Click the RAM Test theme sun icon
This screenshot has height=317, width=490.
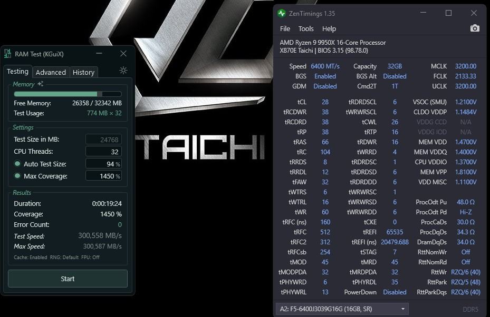click(x=123, y=70)
